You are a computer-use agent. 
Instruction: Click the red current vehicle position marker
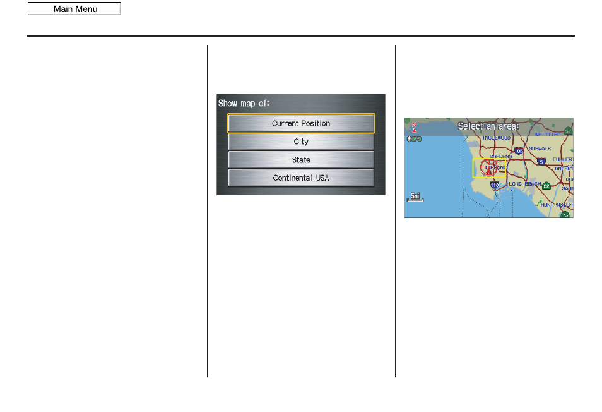coord(488,167)
